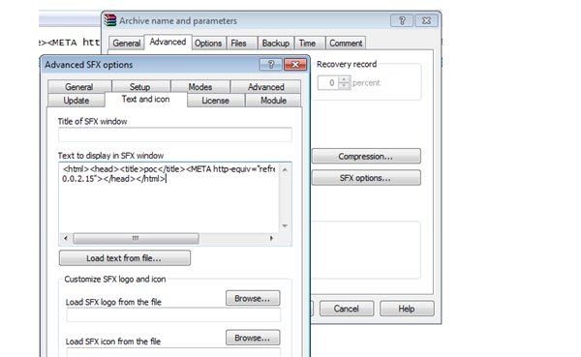
Task: Increase the recovery record percent stepper
Action: (x=344, y=79)
